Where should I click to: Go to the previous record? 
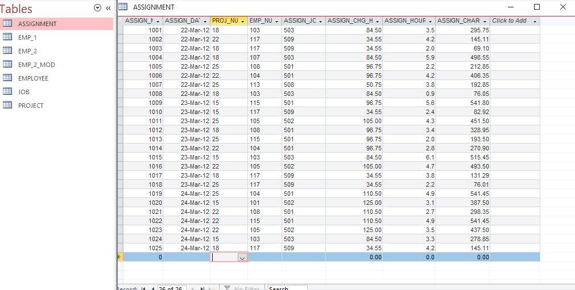152,288
